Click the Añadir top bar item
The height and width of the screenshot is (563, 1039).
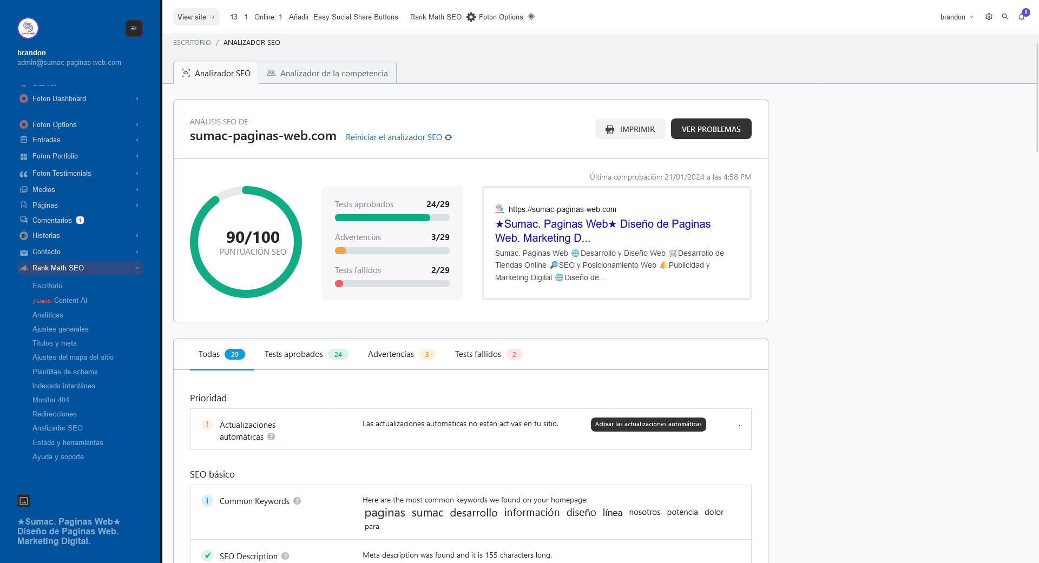coord(299,17)
